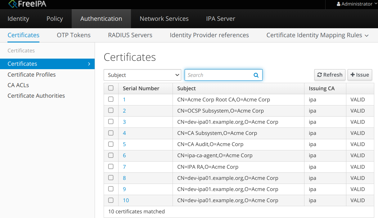
Task: Open the Identity main menu
Action: (x=18, y=19)
